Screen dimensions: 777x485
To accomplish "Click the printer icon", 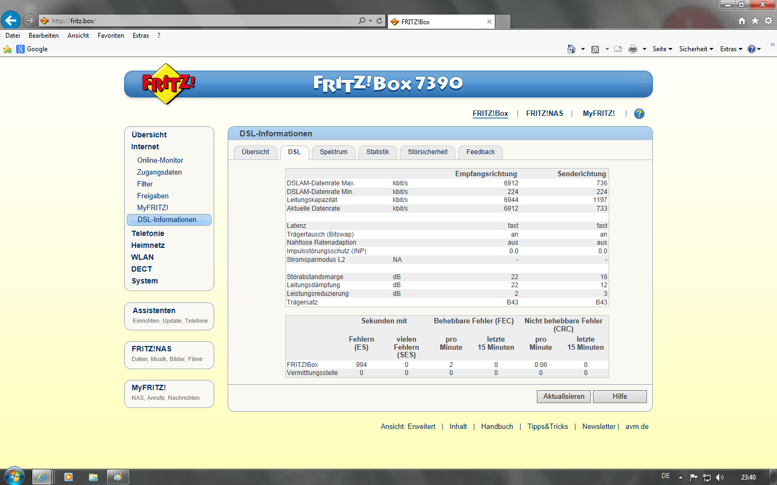I will pos(633,49).
